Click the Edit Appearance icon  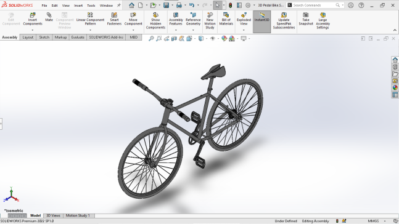(224, 38)
